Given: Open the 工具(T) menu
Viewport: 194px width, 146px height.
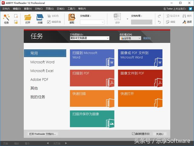Looking at the screenshot, I should pos(72,9).
